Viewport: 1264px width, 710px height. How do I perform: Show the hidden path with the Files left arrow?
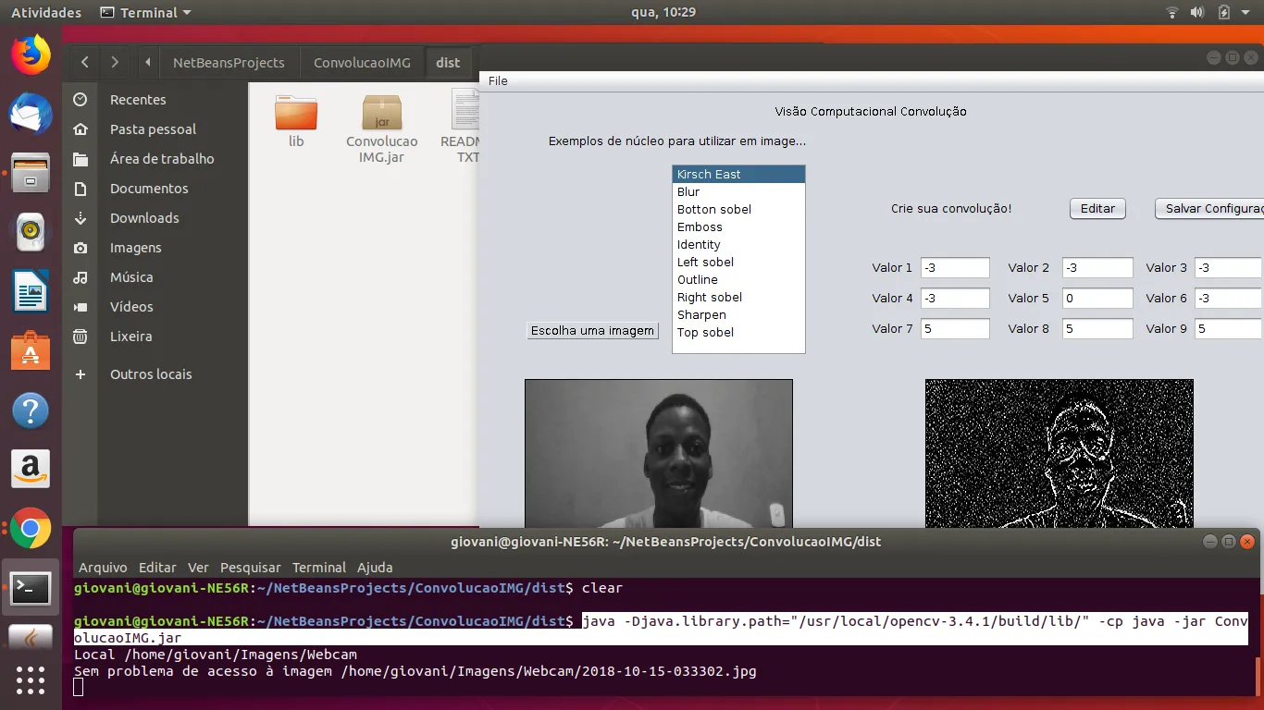click(x=148, y=63)
